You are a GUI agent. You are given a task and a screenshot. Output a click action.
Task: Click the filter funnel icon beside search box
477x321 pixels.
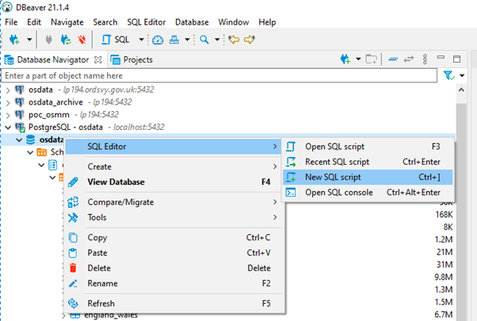point(448,75)
